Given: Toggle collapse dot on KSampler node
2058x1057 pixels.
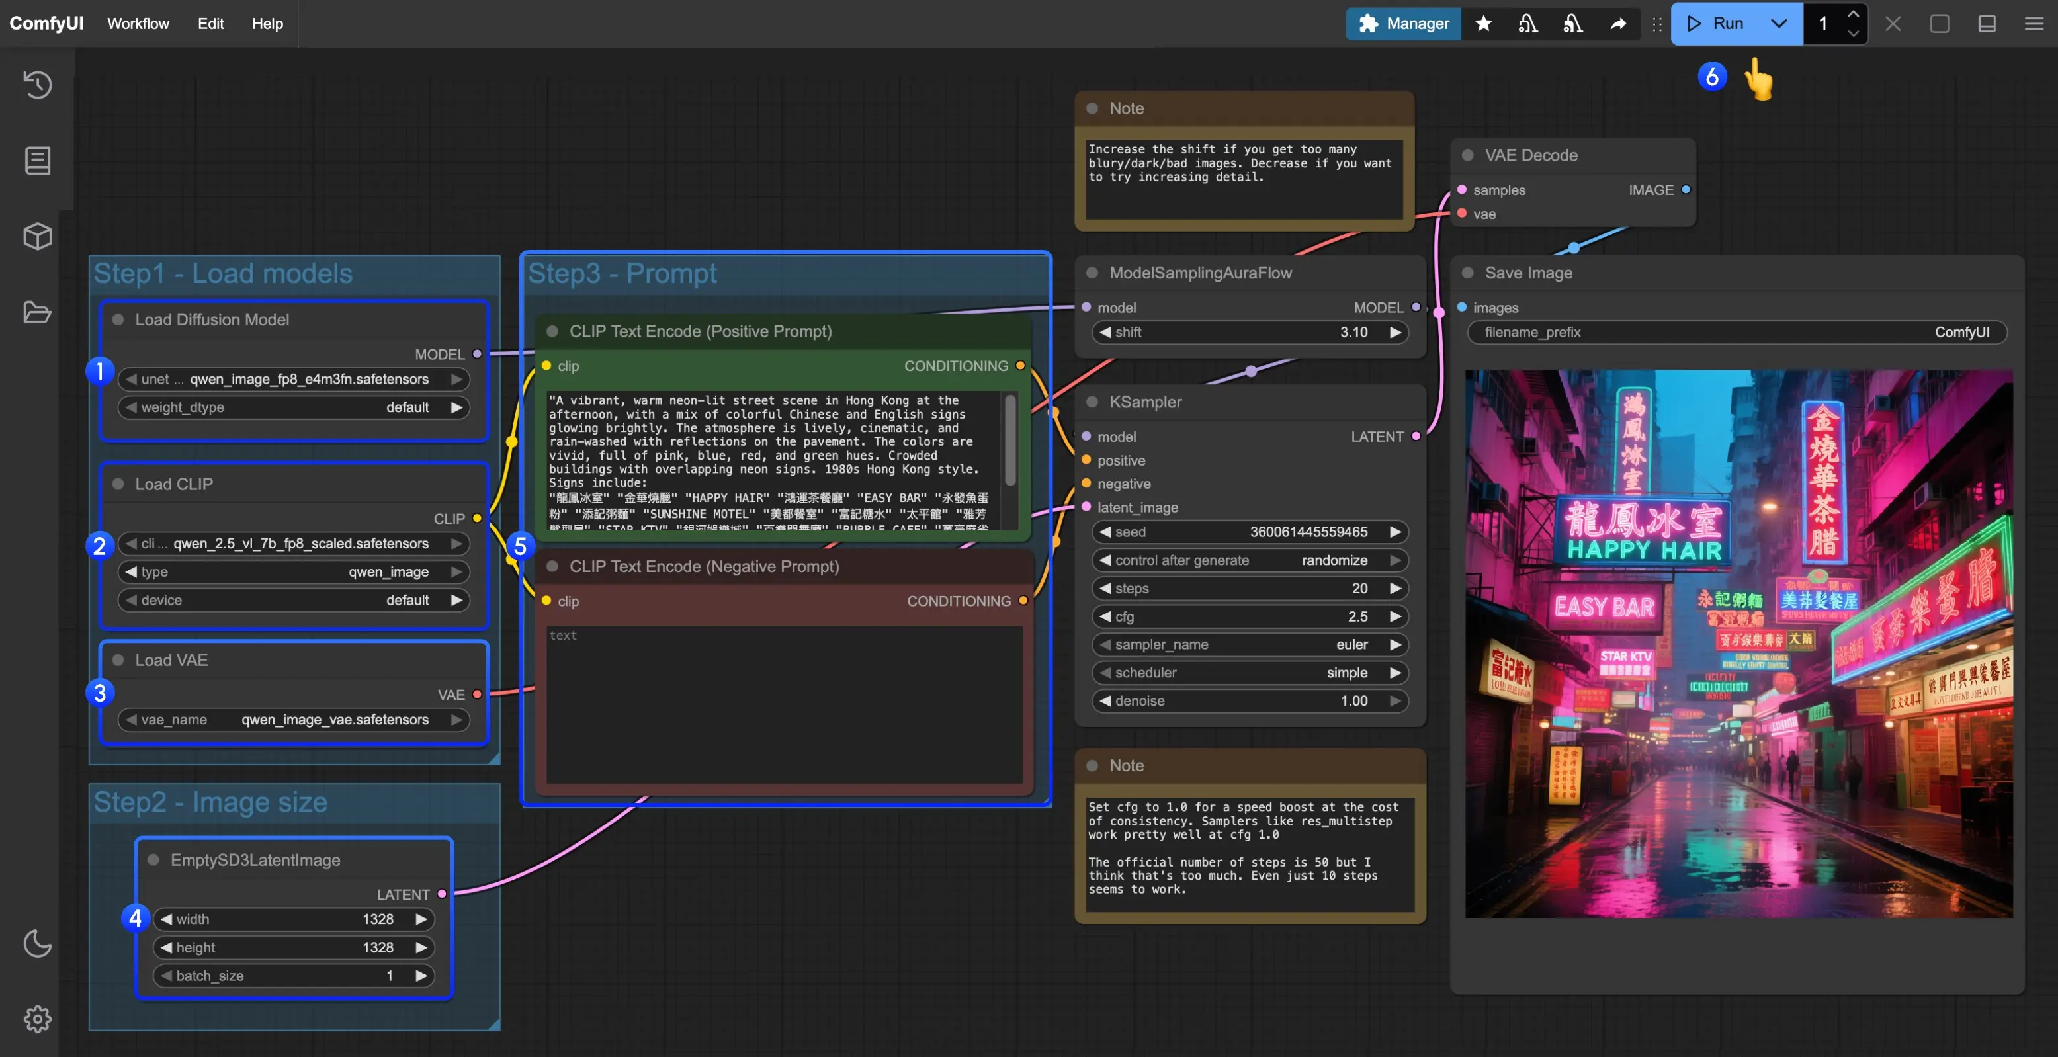Looking at the screenshot, I should pyautogui.click(x=1092, y=403).
